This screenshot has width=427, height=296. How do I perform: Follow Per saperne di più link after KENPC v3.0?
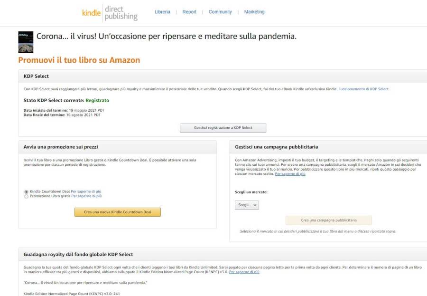point(244,272)
